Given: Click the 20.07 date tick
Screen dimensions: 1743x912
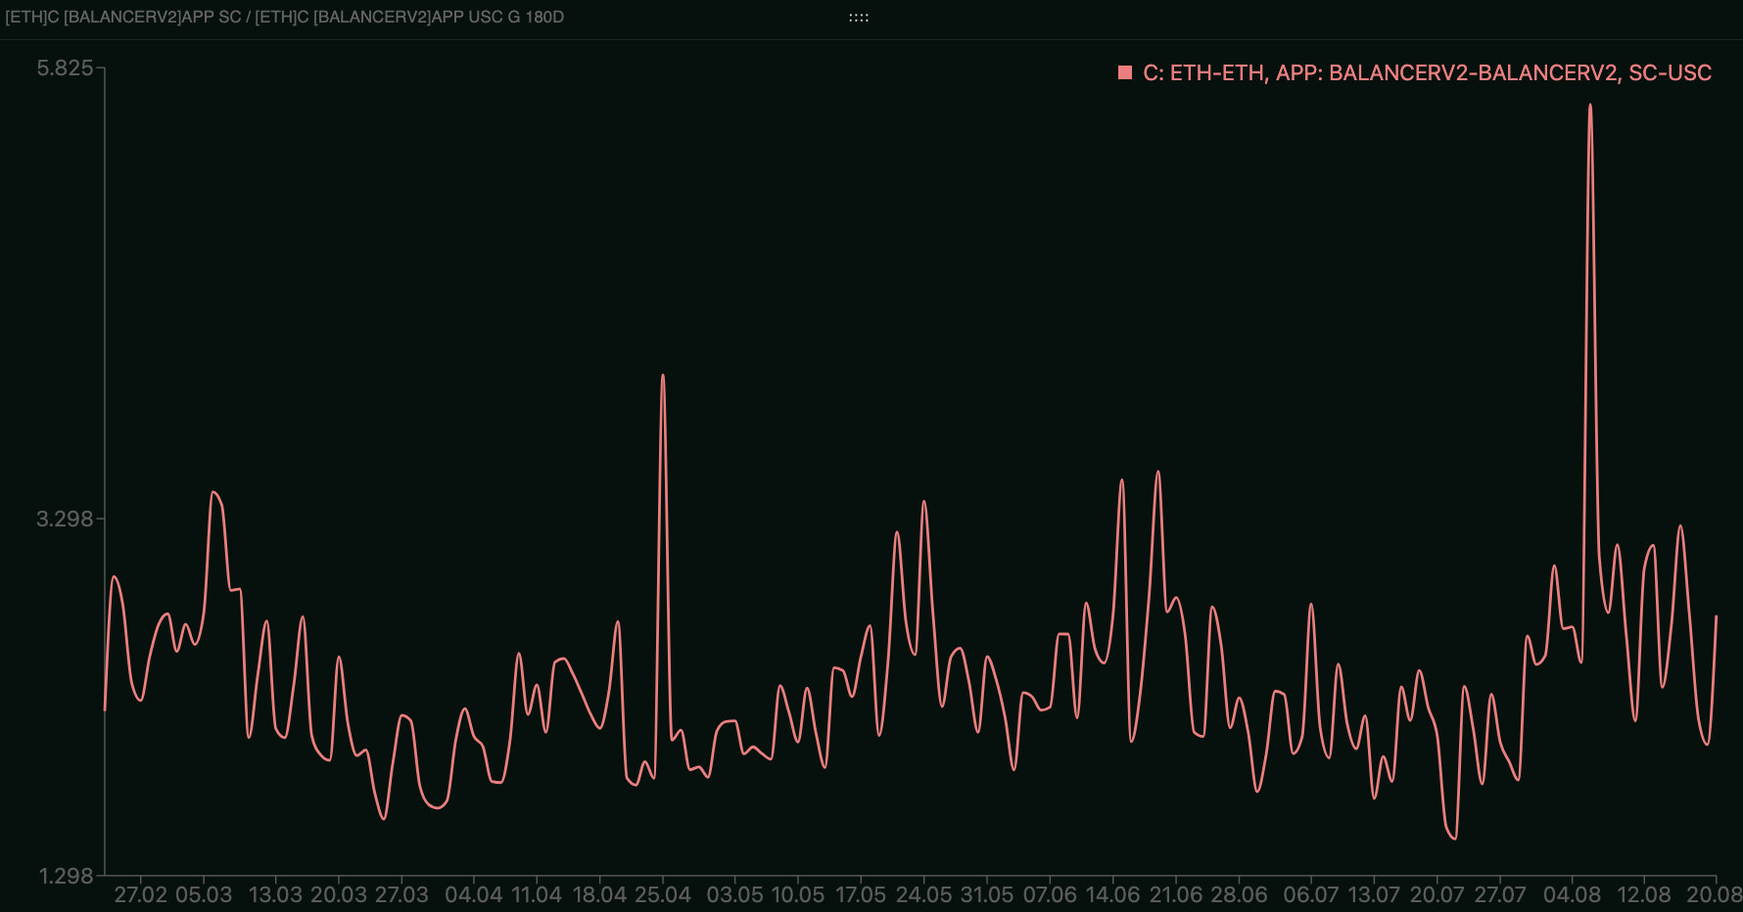Looking at the screenshot, I should (1437, 894).
